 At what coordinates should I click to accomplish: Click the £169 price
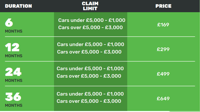163,25
